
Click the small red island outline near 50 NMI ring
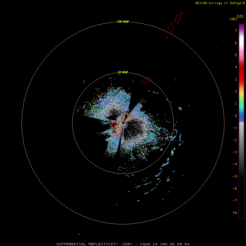[146, 80]
